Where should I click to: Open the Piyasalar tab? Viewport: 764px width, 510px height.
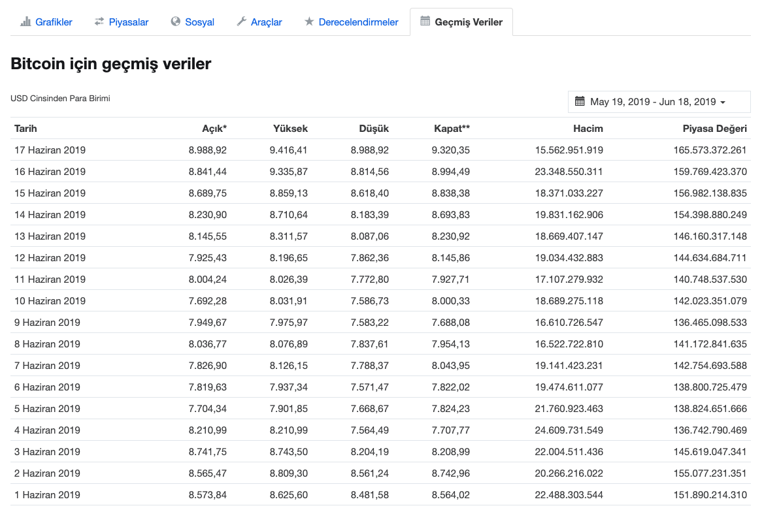[x=129, y=22]
